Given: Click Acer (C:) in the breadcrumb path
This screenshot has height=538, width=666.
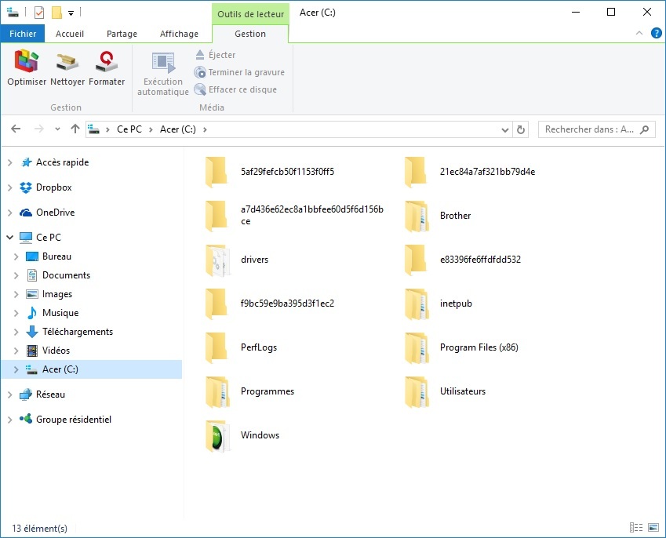Looking at the screenshot, I should (x=178, y=129).
